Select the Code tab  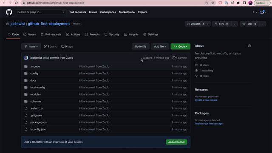[13, 34]
